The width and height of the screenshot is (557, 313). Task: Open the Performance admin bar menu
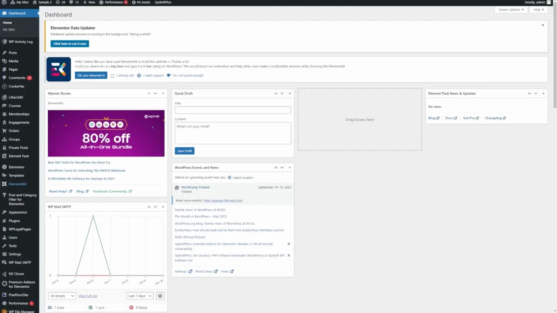pyautogui.click(x=114, y=2)
